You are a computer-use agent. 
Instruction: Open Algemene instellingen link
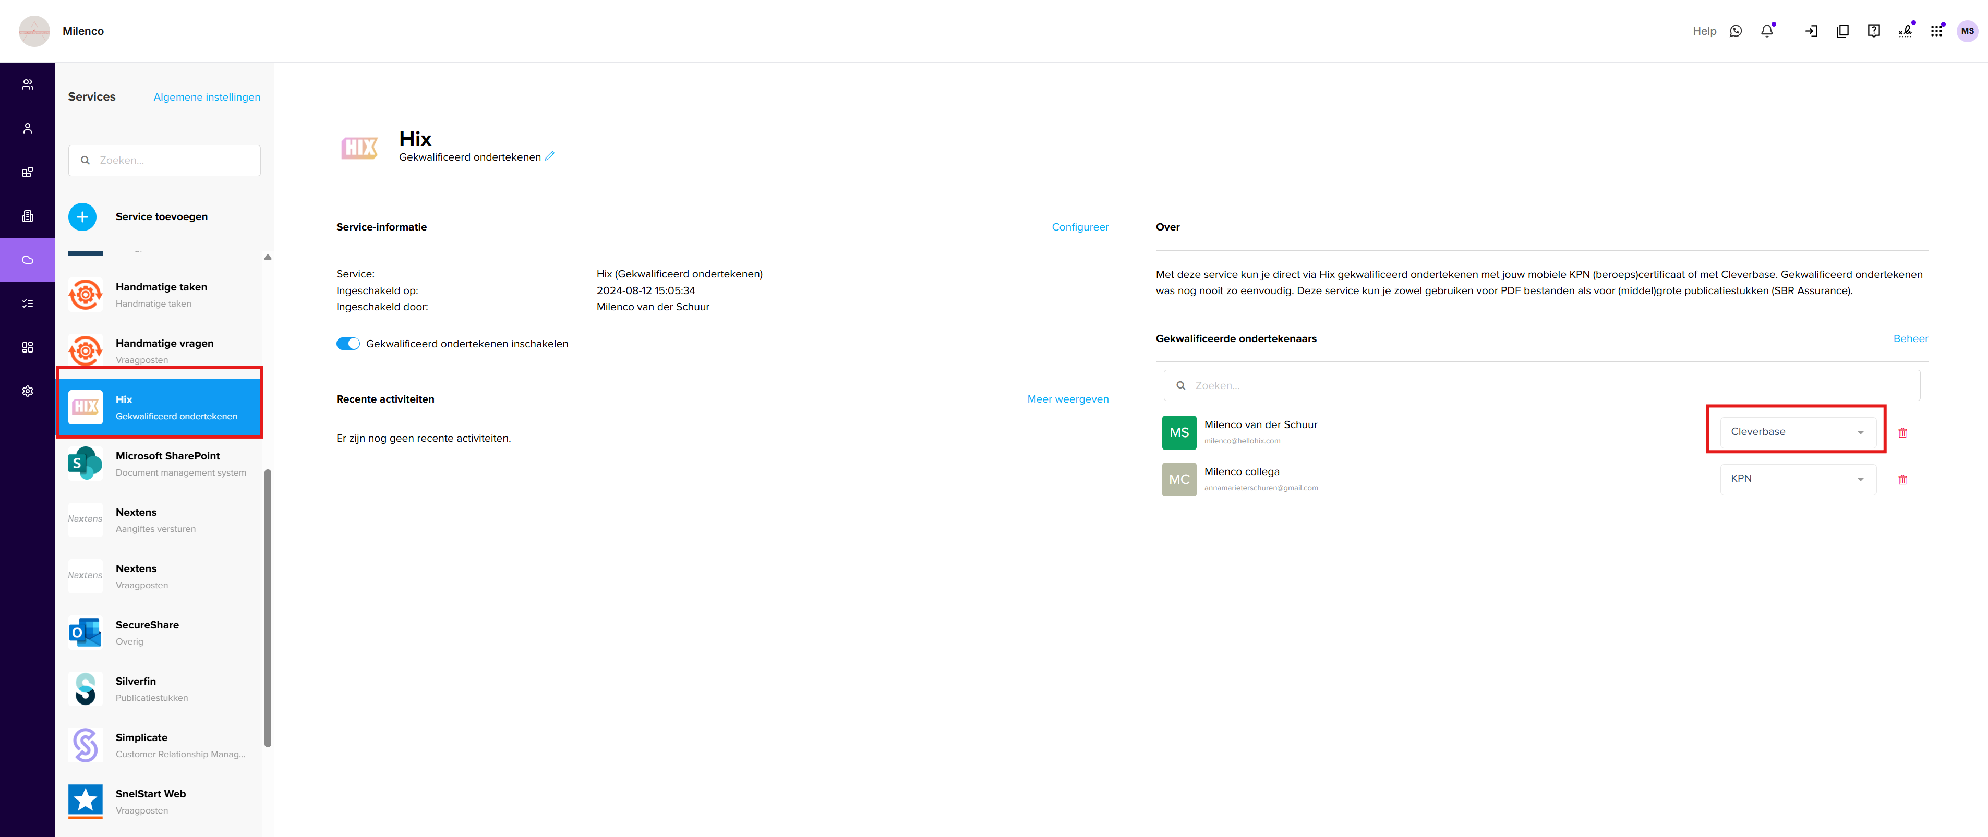click(x=207, y=97)
